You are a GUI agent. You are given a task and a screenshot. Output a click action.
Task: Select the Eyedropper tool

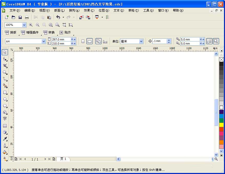click(x=5, y=139)
